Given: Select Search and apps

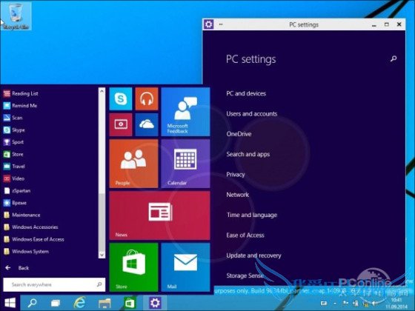Looking at the screenshot, I should pos(248,154).
